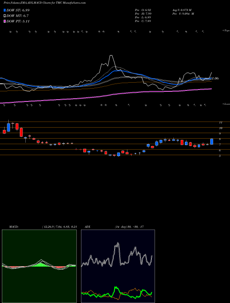
Task: Select the 'DOW PT: 5.11' label
Action: click(18, 21)
